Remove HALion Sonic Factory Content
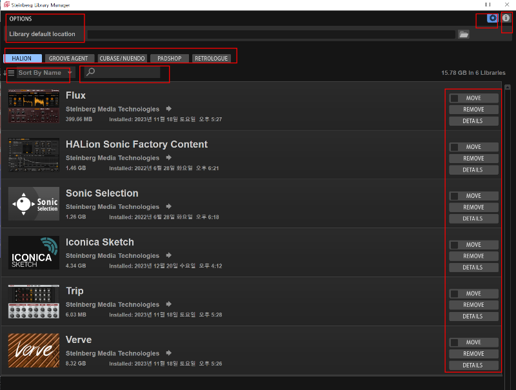This screenshot has height=390, width=516. [473, 159]
